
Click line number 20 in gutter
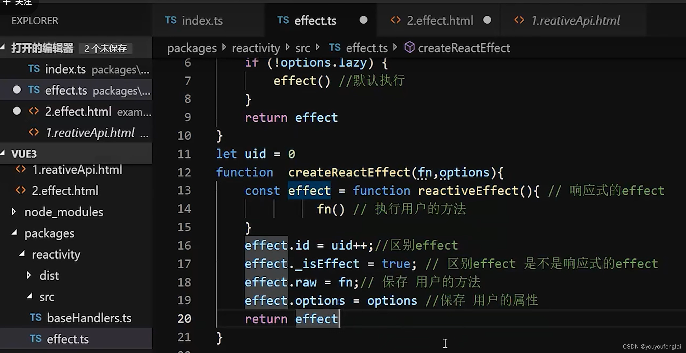(x=184, y=319)
